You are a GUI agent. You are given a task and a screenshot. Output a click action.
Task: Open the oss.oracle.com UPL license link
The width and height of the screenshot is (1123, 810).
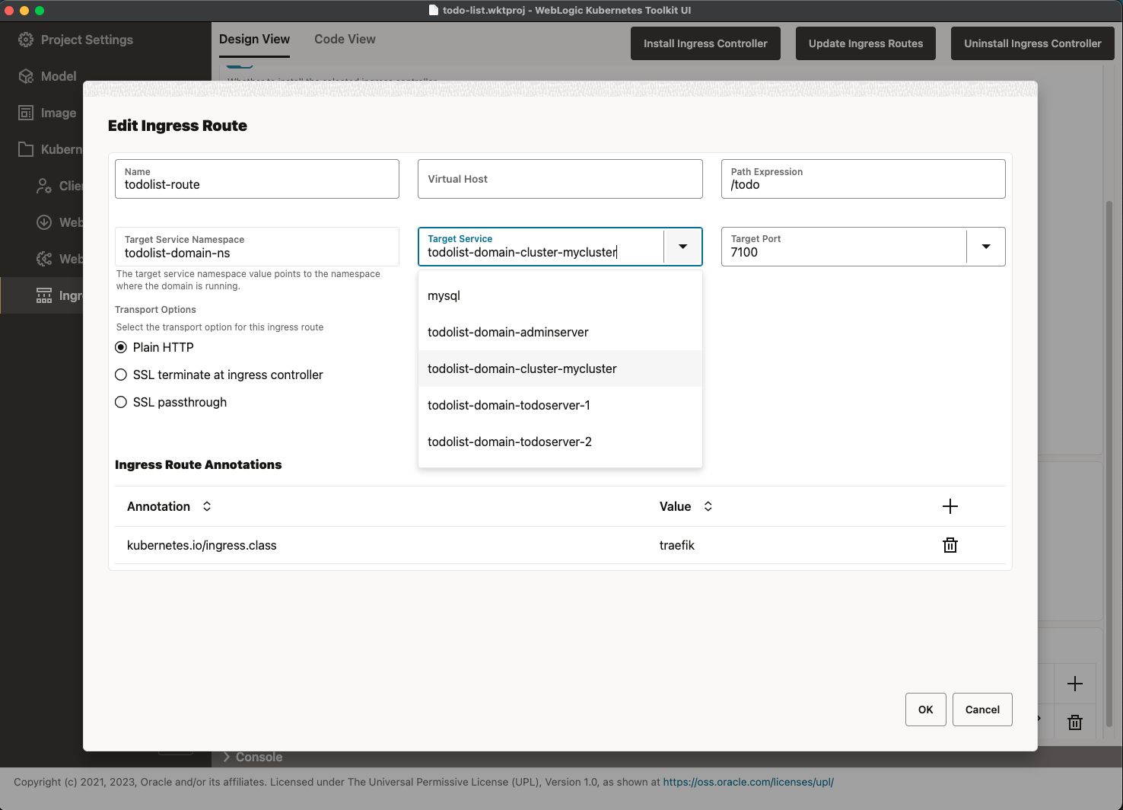(x=748, y=782)
